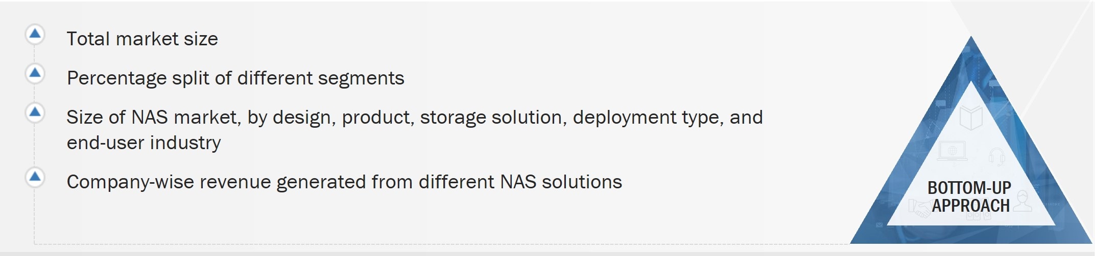The image size is (1095, 256).
Task: Click the bullet icon beside Company-wise revenue
Action: 35,177
